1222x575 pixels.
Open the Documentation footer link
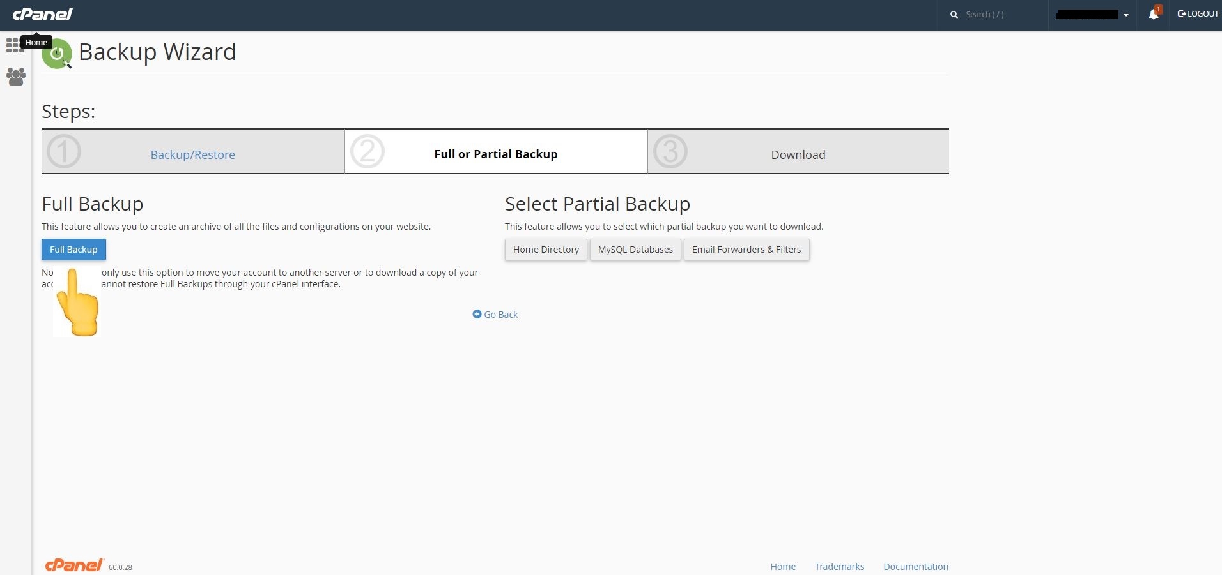point(915,566)
